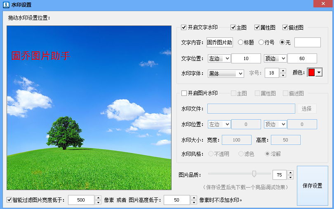Click the 图片品质 value field showing 75
The height and width of the screenshot is (209, 334).
(280, 175)
